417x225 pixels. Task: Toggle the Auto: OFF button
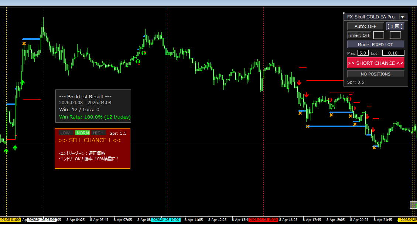365,26
